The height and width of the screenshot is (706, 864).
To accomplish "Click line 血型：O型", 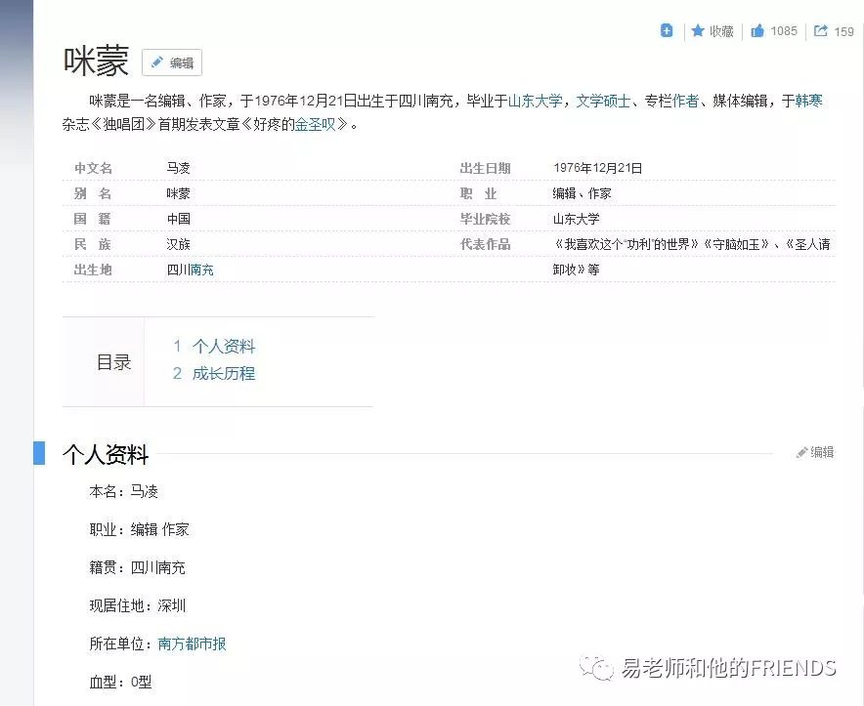I will pyautogui.click(x=120, y=683).
